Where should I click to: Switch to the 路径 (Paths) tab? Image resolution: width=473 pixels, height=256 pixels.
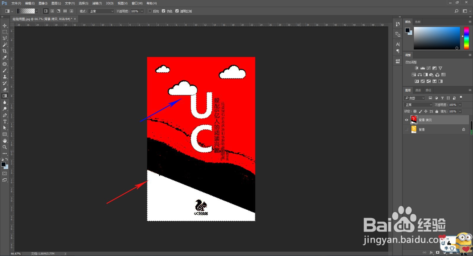[428, 90]
